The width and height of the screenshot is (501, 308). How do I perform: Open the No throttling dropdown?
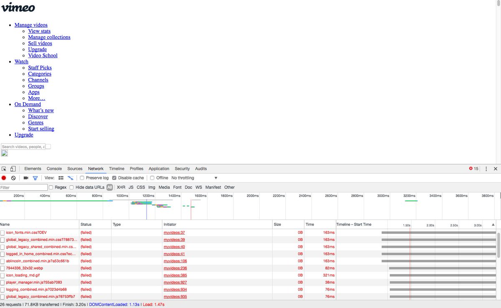[x=195, y=178]
